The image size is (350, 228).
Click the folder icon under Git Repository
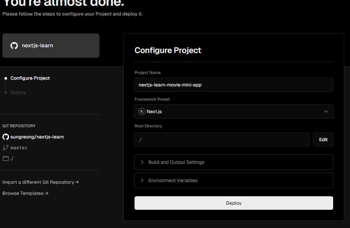[x=6, y=158]
